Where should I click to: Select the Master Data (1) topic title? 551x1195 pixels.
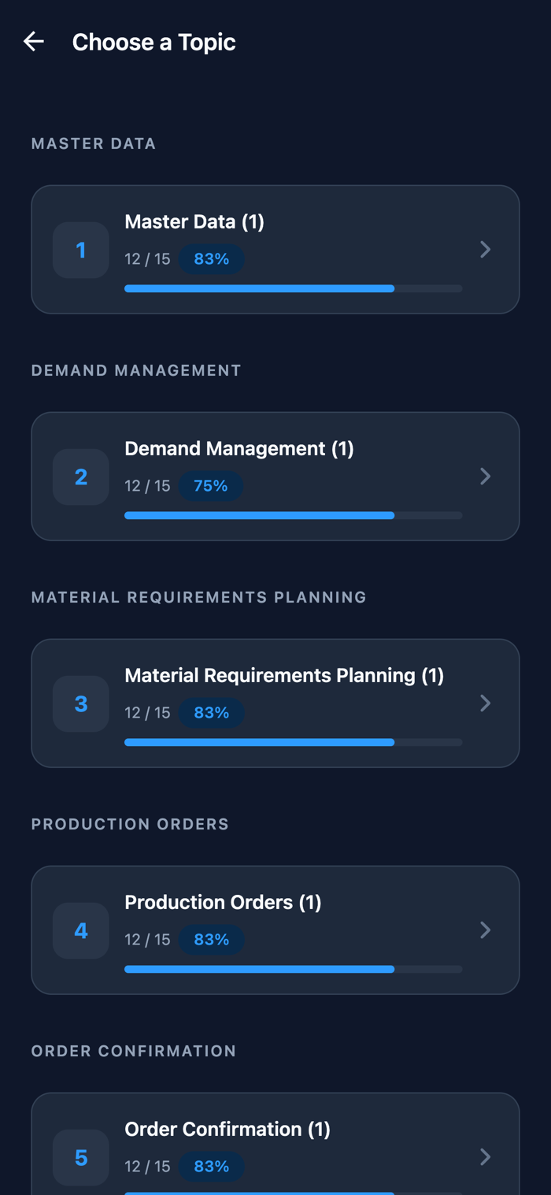[194, 222]
